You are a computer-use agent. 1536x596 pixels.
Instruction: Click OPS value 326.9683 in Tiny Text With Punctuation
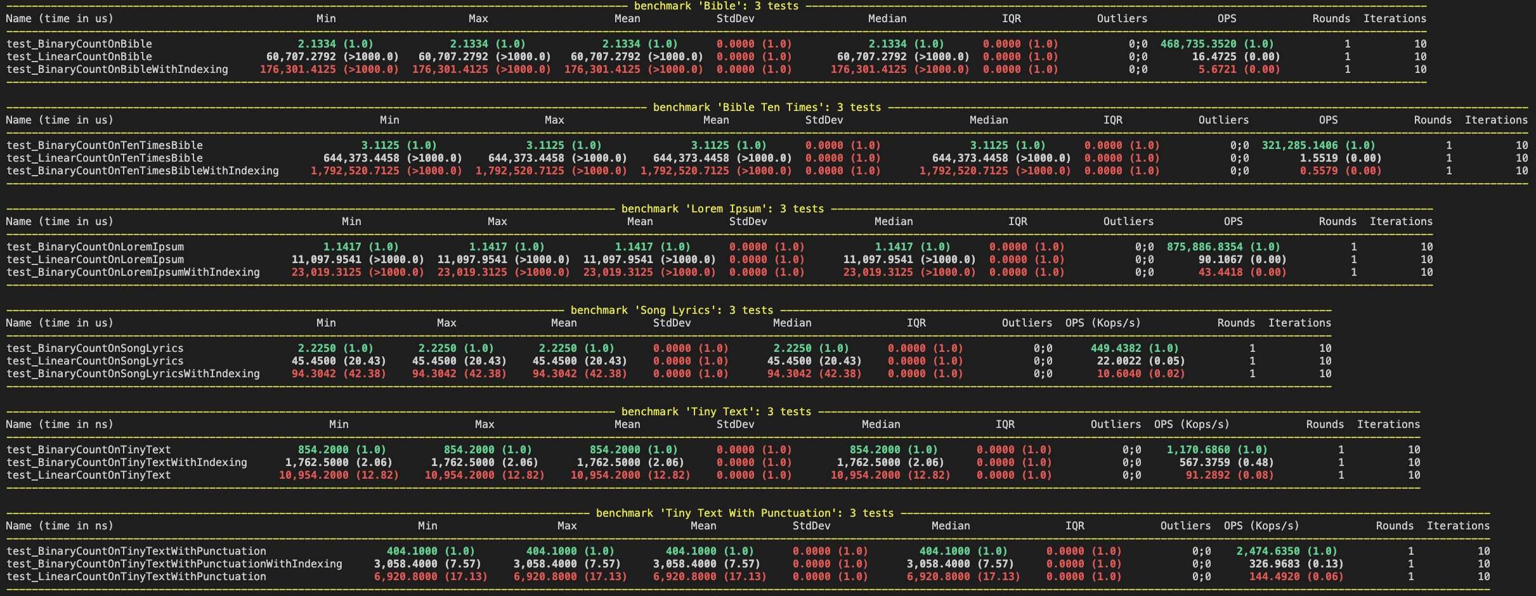click(x=1275, y=564)
